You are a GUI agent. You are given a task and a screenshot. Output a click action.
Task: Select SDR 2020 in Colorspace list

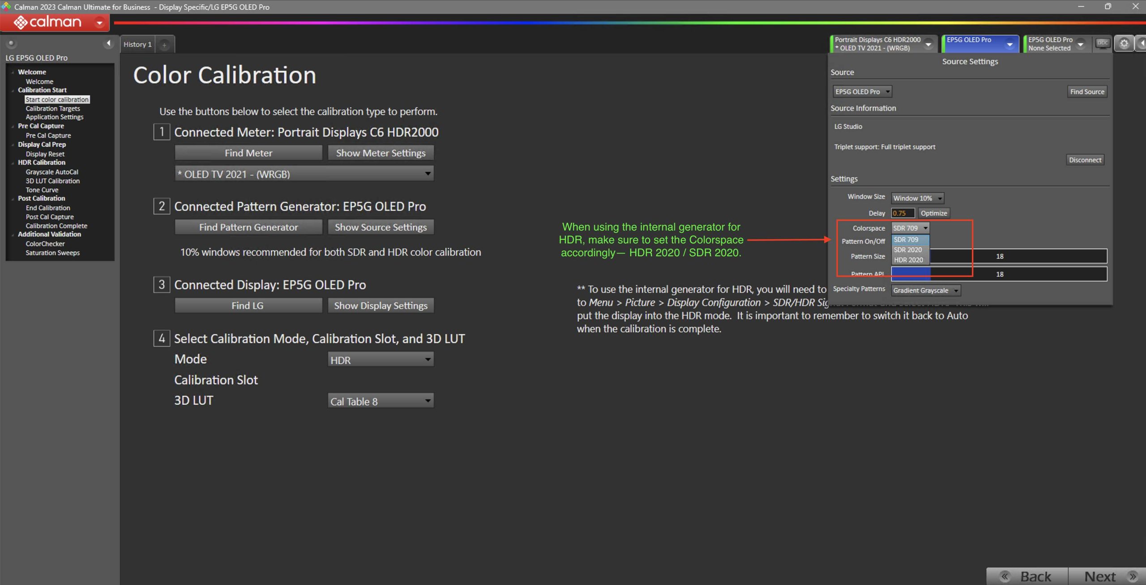pyautogui.click(x=911, y=250)
